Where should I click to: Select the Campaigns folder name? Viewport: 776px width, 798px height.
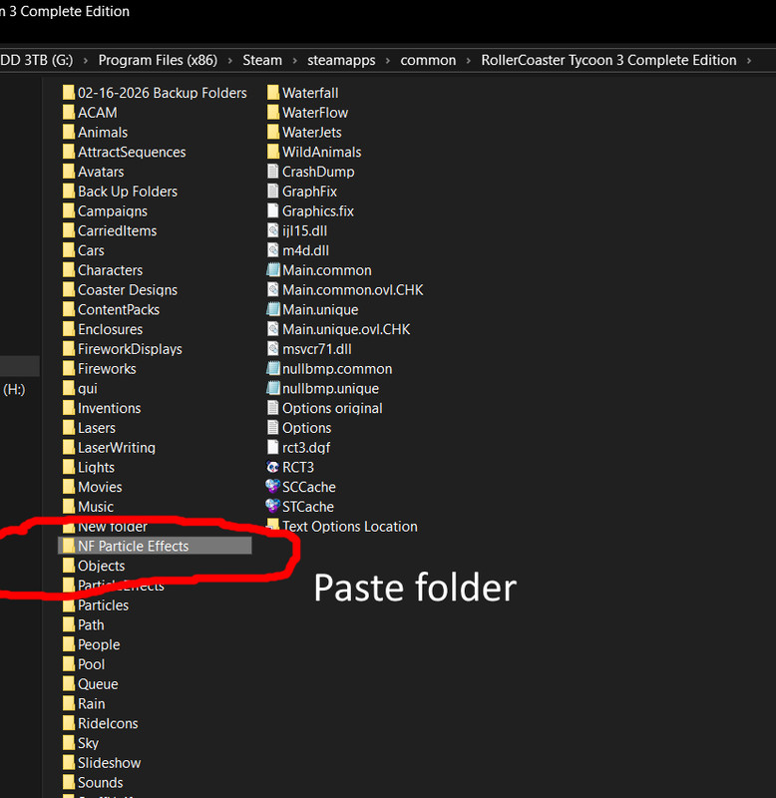(113, 210)
